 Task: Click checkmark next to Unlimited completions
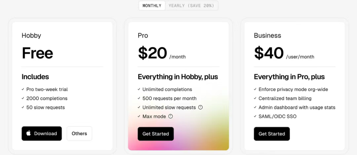[139, 89]
